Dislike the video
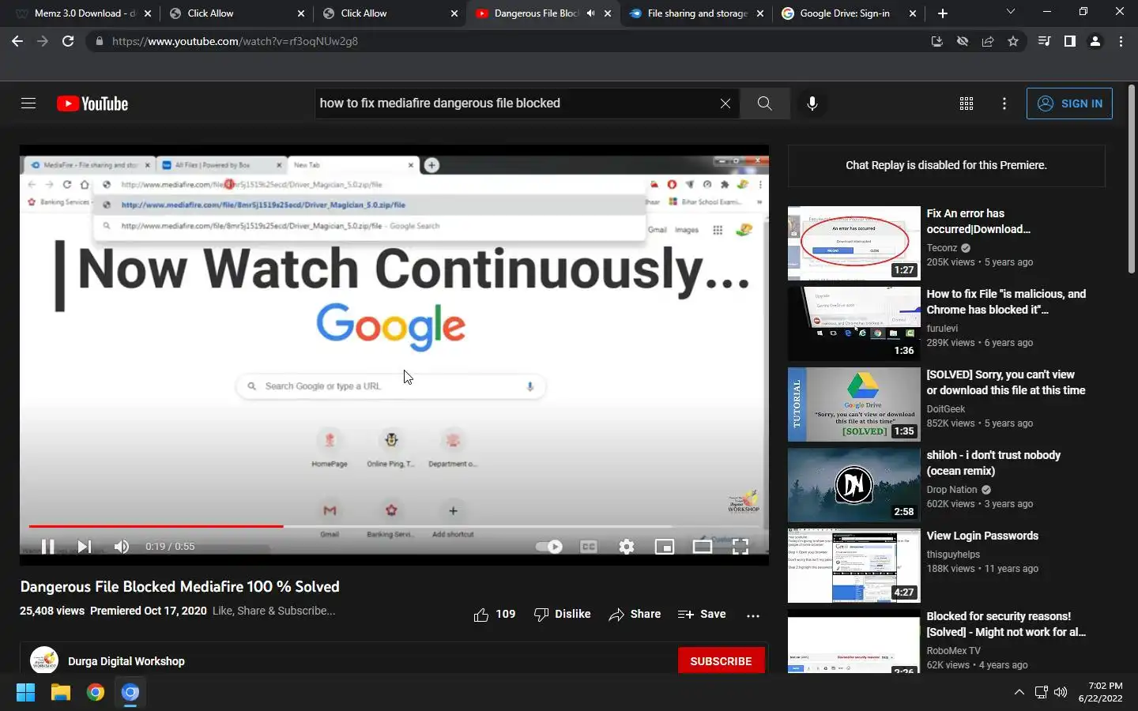Image resolution: width=1138 pixels, height=711 pixels. (562, 615)
